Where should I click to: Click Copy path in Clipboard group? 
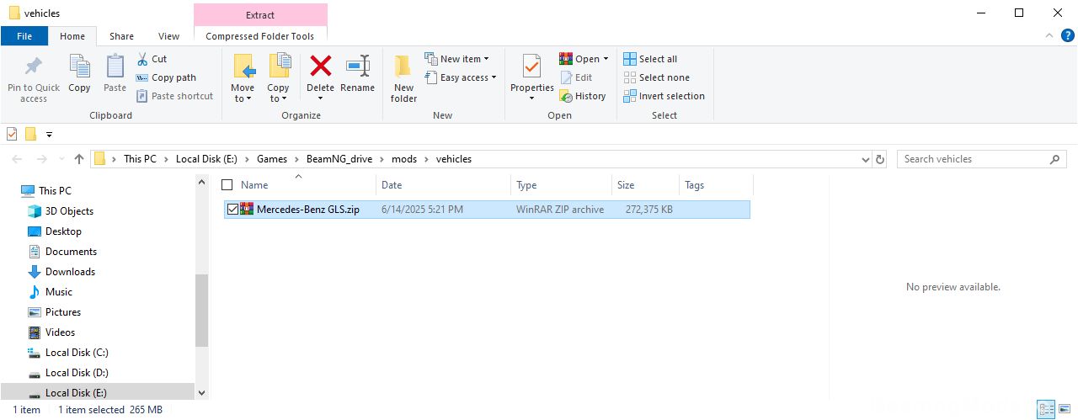point(166,77)
